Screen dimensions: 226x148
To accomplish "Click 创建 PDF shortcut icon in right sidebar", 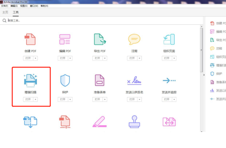I will tap(212, 23).
